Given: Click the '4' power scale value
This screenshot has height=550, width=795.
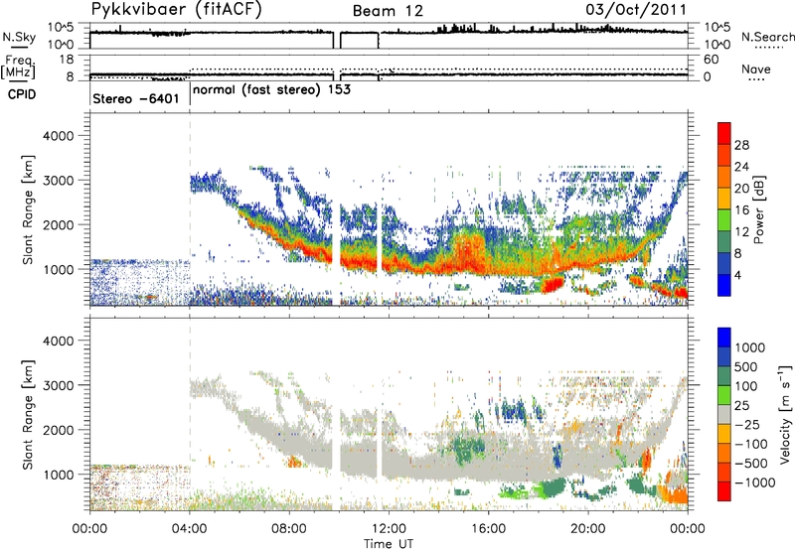Looking at the screenshot, I should (737, 275).
